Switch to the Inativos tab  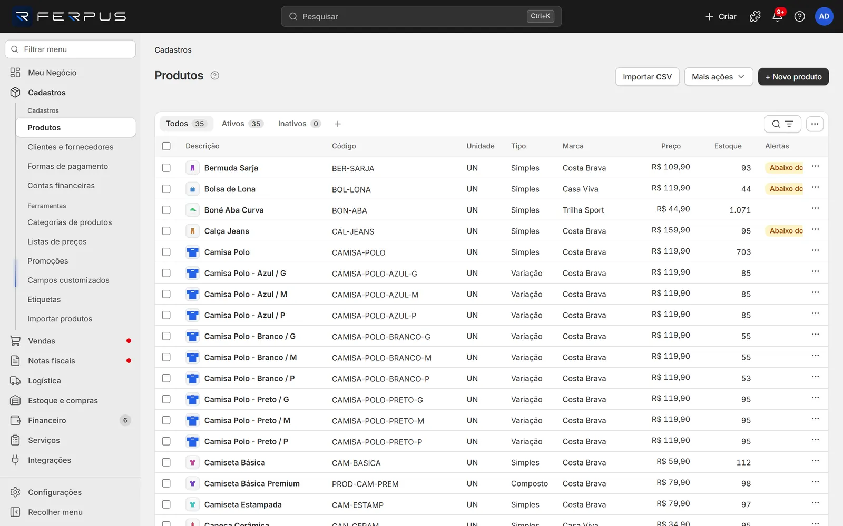(299, 124)
